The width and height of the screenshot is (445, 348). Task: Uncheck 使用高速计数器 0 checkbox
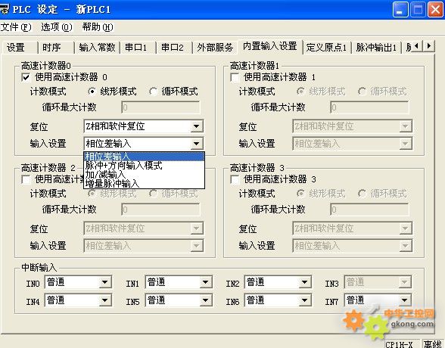tap(26, 77)
